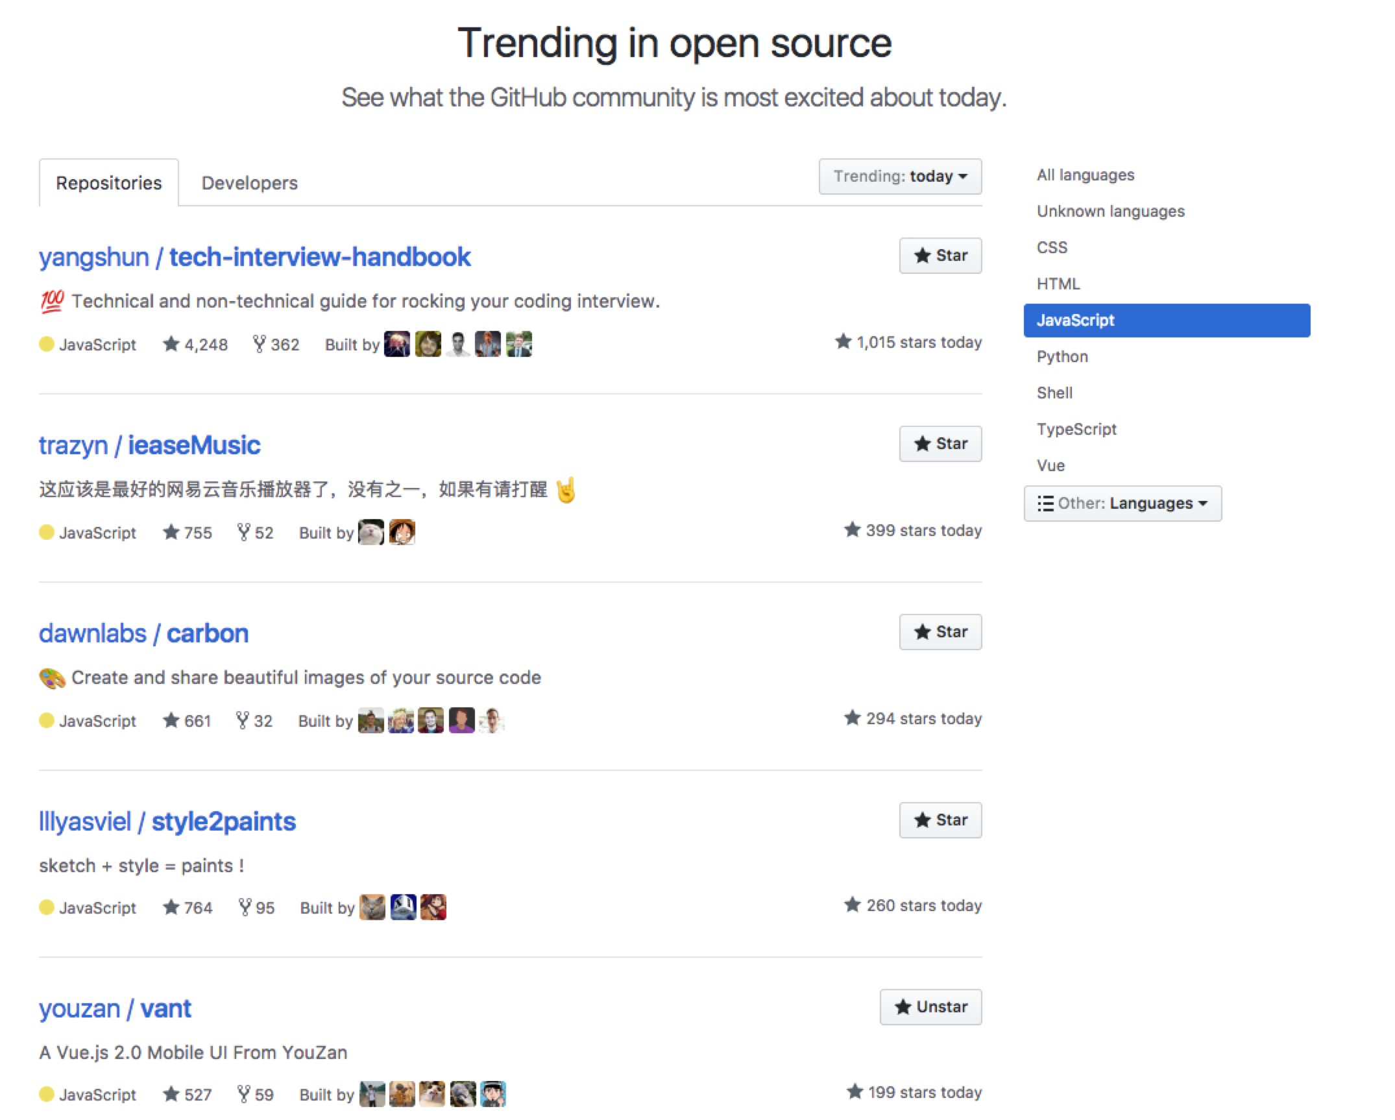Click the yellow JavaScript dot on tech-interview-handbook
Viewport: 1395px width, 1120px height.
point(47,344)
